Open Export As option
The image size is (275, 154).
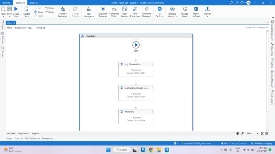(x=27, y=12)
